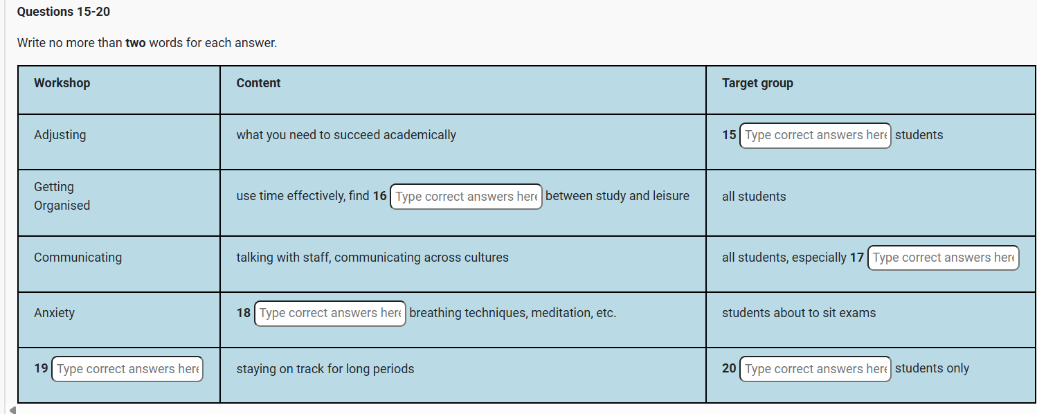Click the left scroll arrow below the table
Screen dimensions: 1037x414
tap(12, 410)
